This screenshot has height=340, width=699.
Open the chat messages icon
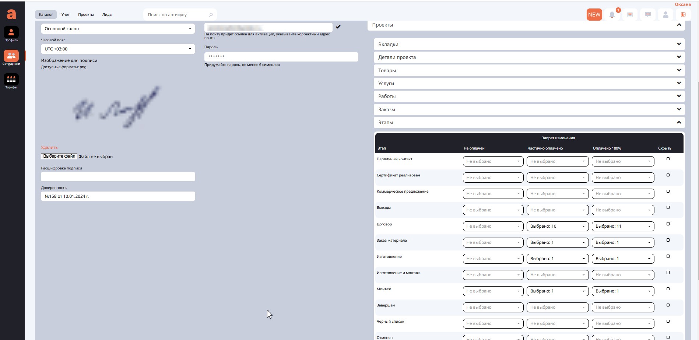click(647, 15)
